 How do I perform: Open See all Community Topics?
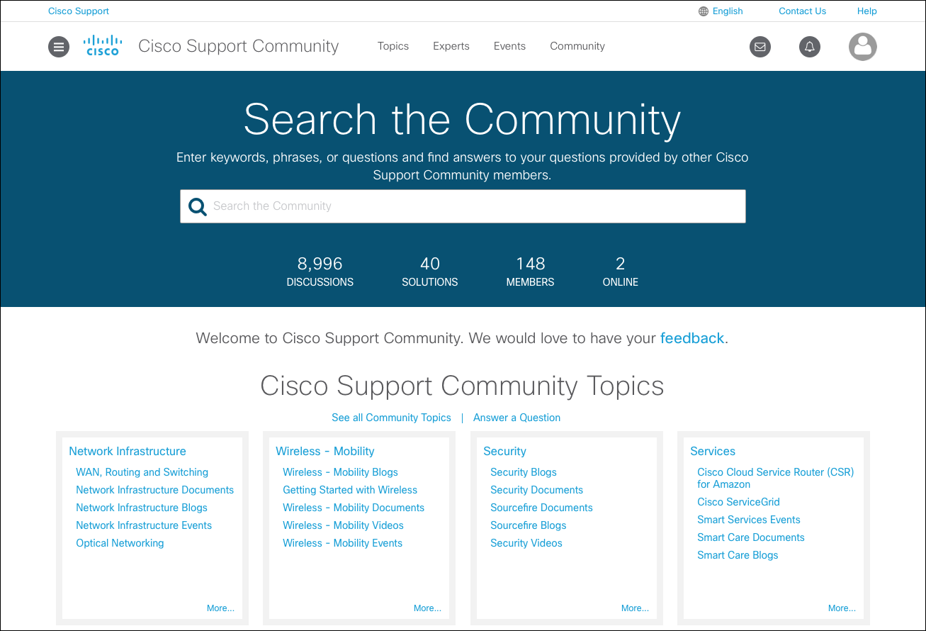391,418
